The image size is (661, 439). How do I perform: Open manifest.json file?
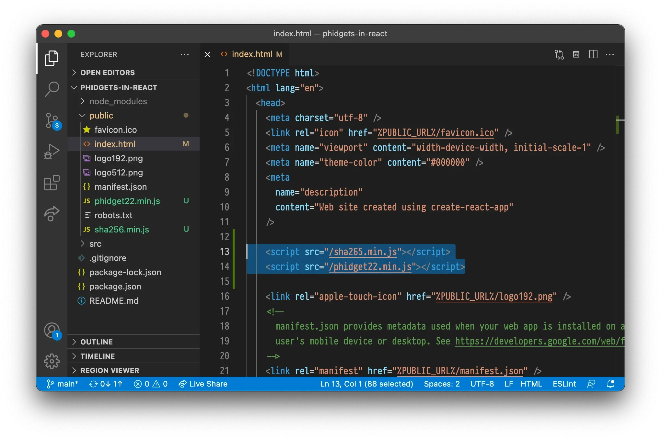click(133, 187)
